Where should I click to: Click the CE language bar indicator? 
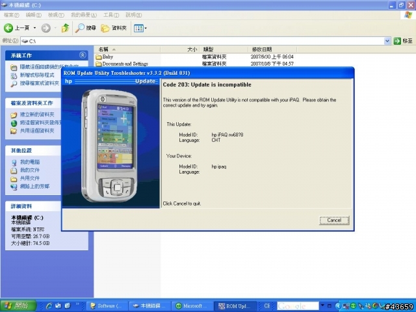coord(267,305)
